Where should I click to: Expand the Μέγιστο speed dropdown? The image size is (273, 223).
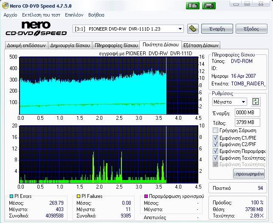pos(243,102)
